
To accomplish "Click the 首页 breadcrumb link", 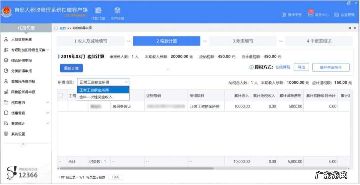I will (63, 28).
